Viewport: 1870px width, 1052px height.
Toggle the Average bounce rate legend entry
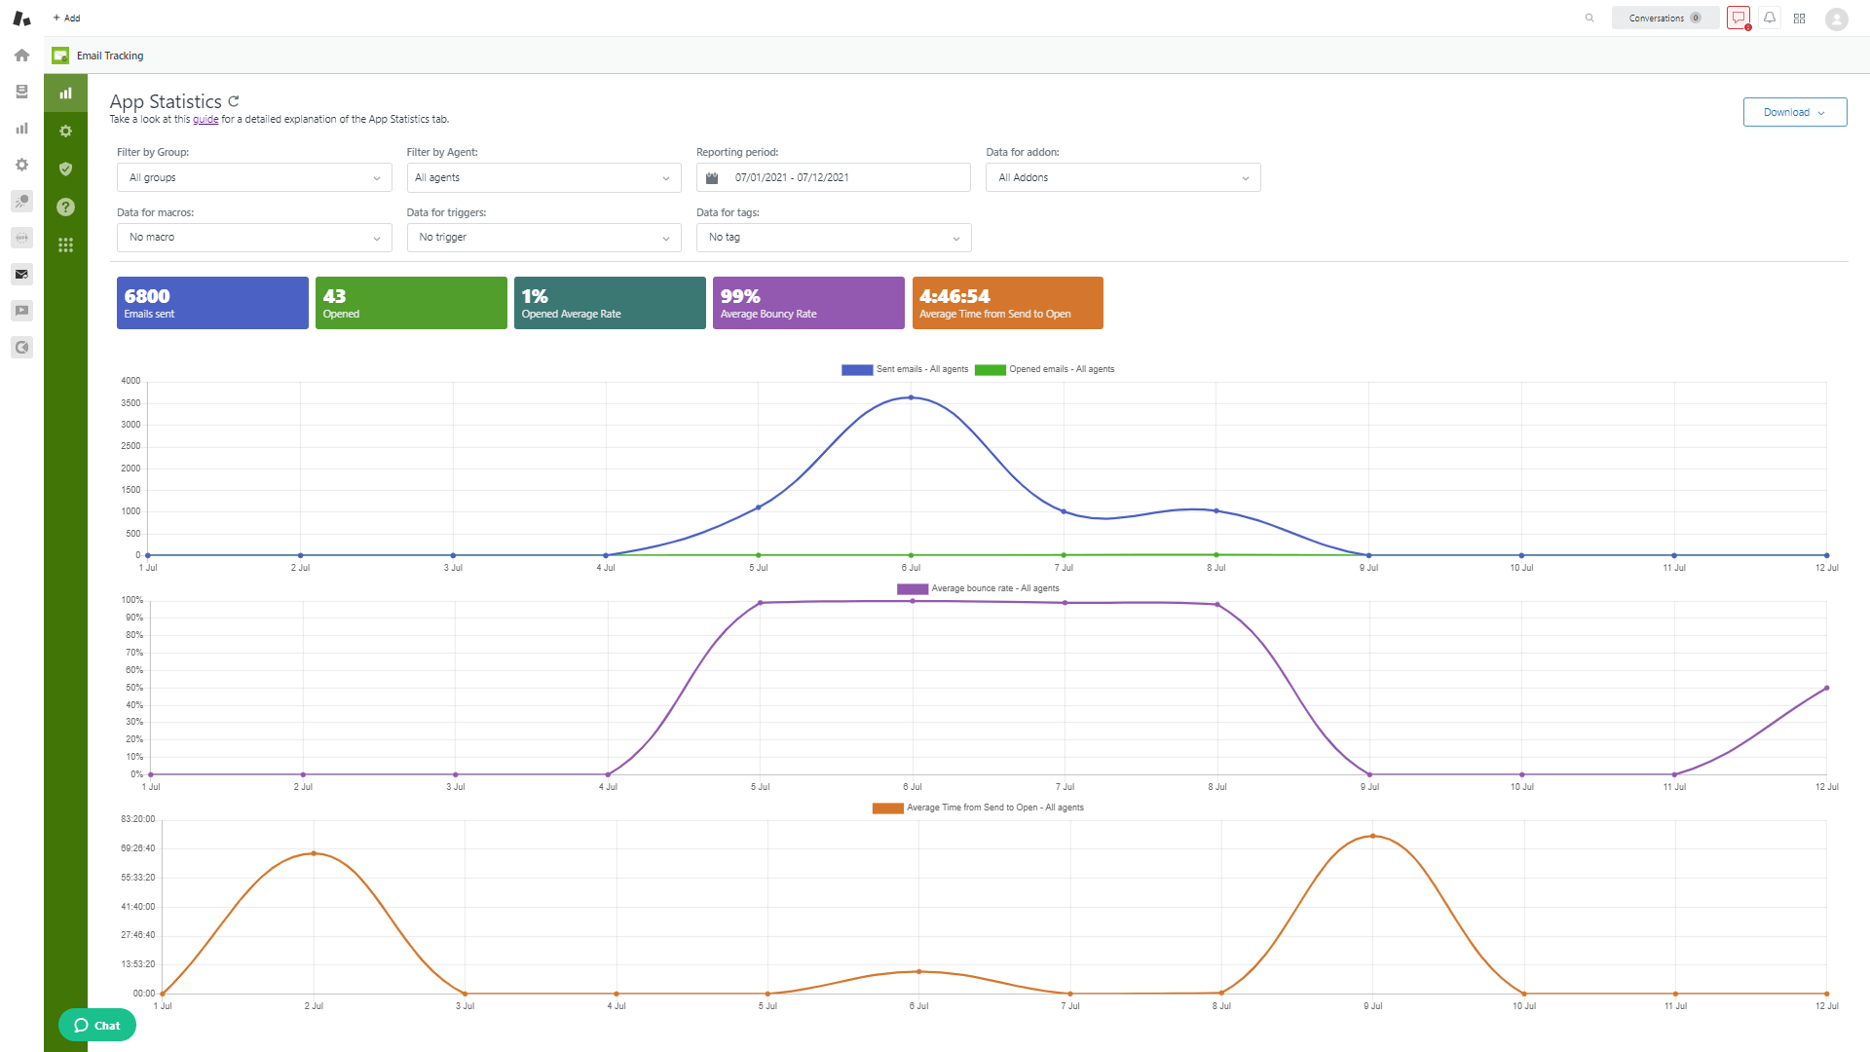[980, 588]
